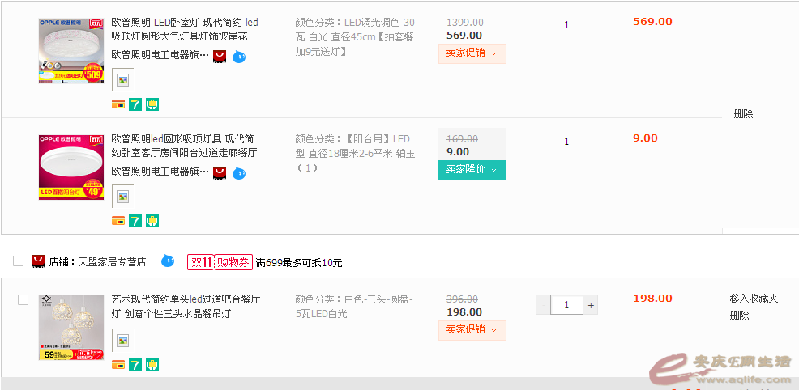Open the OPPLE 569.00 ceiling lamp thumbnail

(71, 51)
